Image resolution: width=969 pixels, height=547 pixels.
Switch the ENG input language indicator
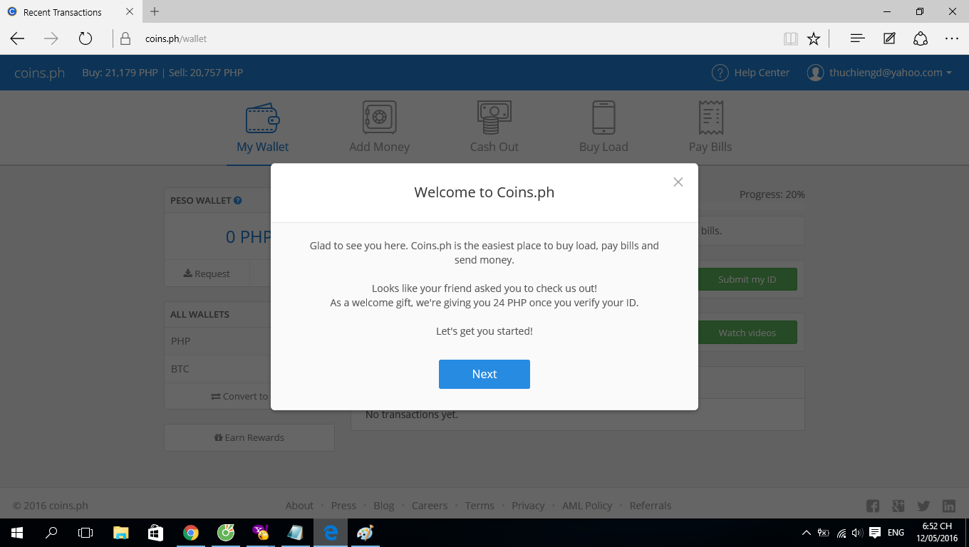(896, 532)
